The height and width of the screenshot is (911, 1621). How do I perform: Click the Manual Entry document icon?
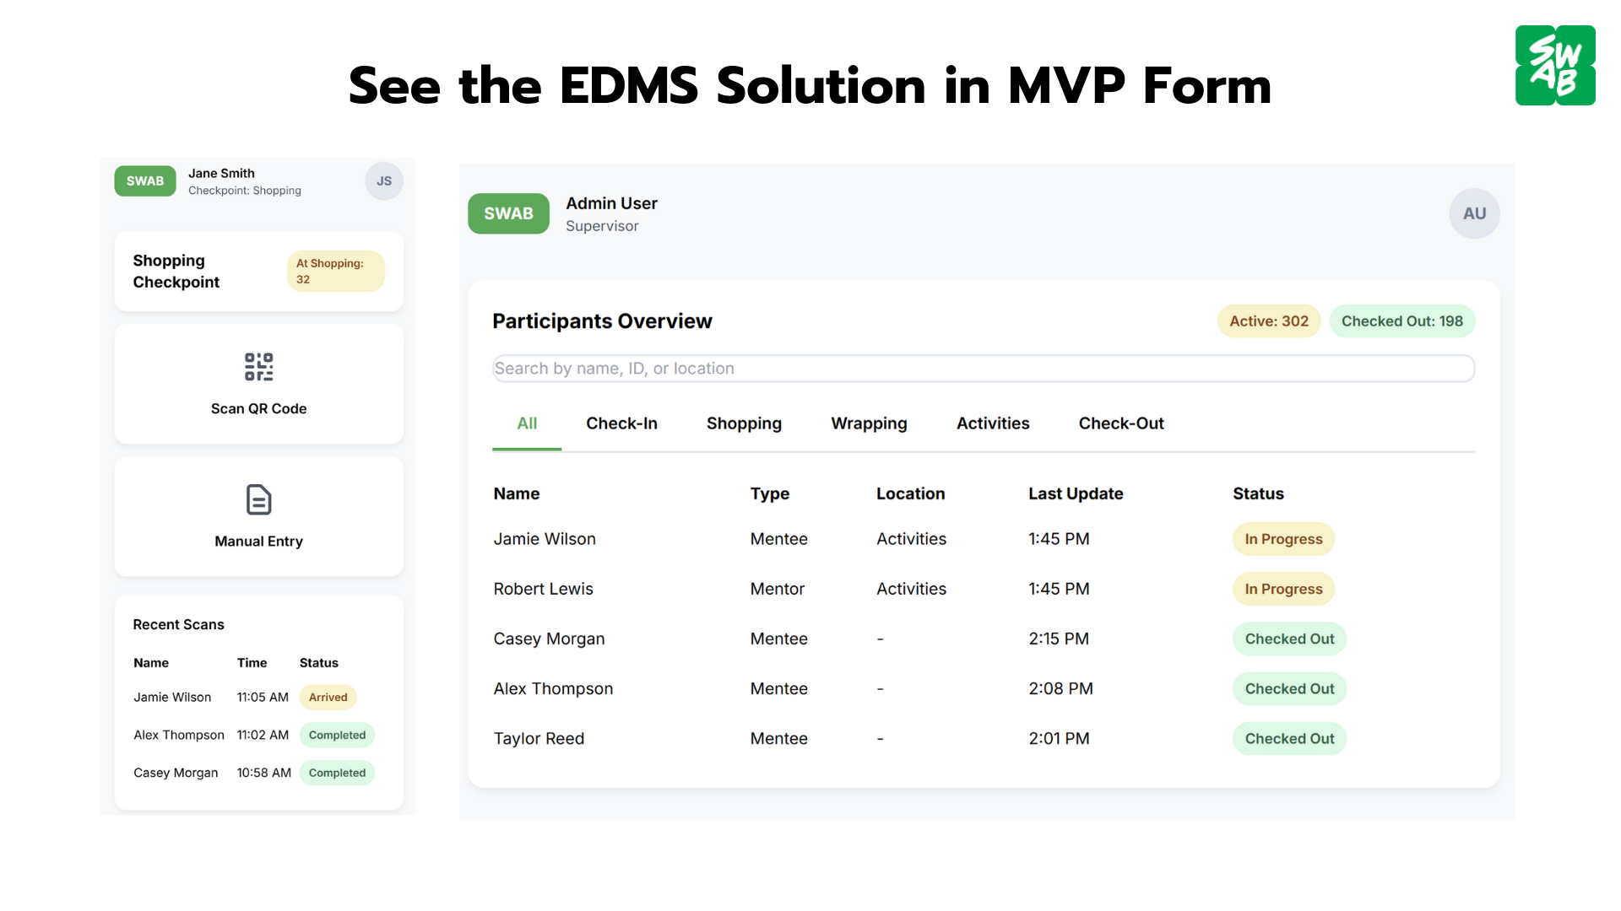pyautogui.click(x=258, y=499)
